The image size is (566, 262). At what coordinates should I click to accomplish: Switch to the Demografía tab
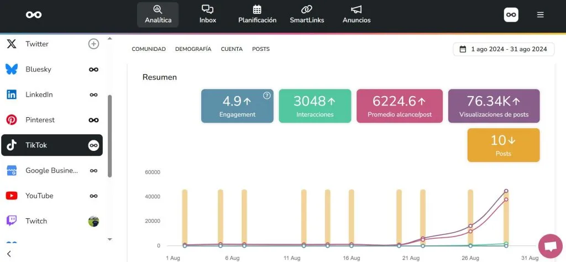coord(193,49)
